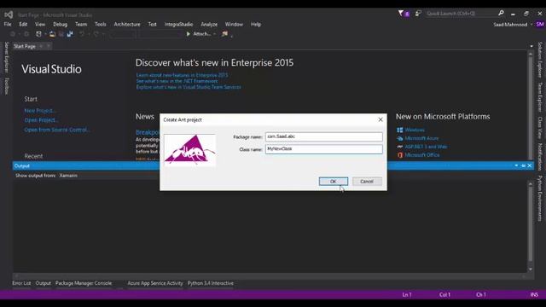Click Cancel in the Create Ant project dialog

[x=367, y=182]
